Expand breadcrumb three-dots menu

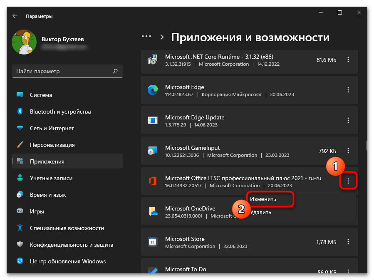tap(146, 37)
